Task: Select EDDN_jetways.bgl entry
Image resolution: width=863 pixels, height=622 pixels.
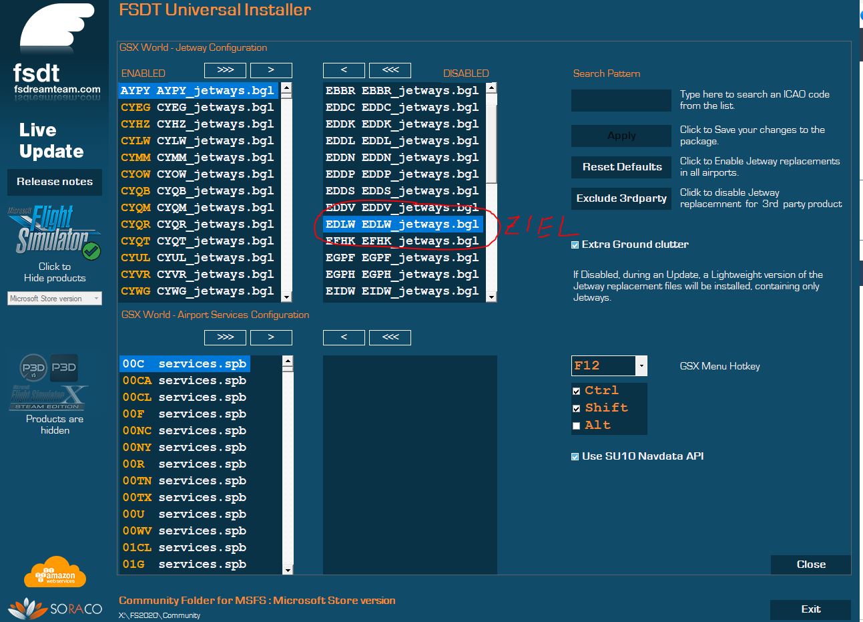Action: click(x=403, y=157)
